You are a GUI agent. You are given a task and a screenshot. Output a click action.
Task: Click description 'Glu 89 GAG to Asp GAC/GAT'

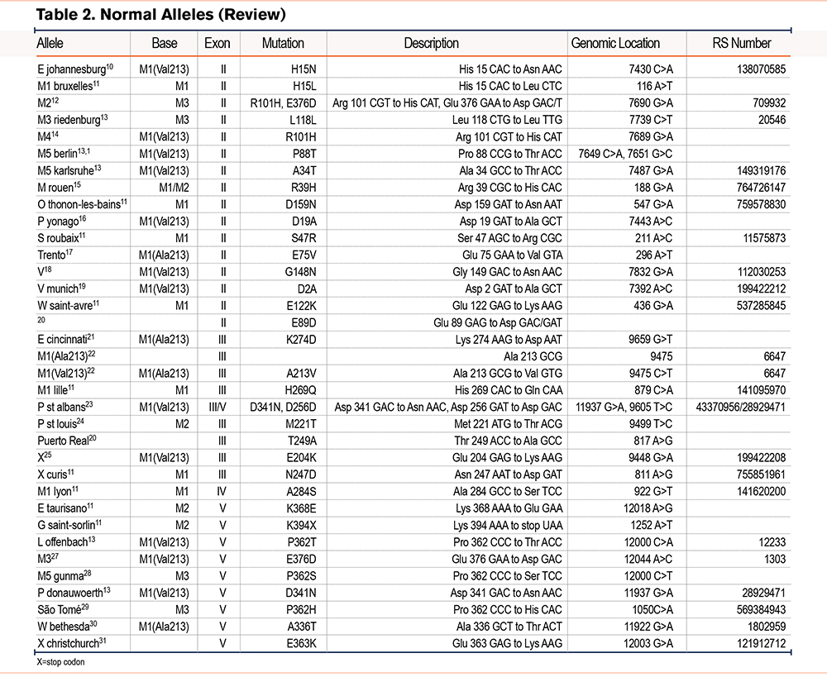(x=498, y=322)
